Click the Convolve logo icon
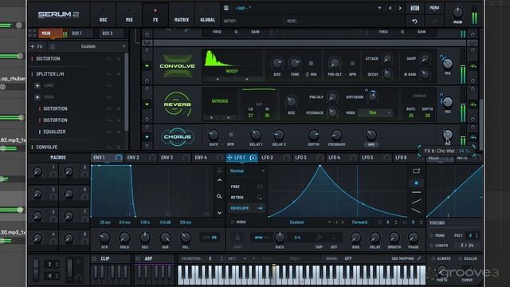 177,66
